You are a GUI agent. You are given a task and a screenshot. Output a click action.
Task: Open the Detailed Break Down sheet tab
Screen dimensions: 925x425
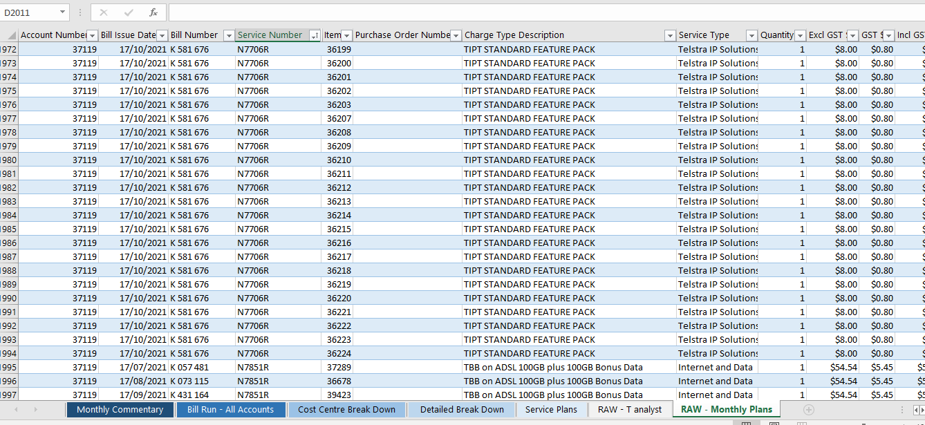pyautogui.click(x=462, y=410)
